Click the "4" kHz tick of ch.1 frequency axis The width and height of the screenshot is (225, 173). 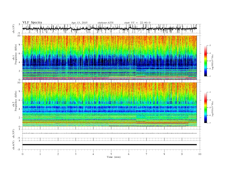[20, 62]
